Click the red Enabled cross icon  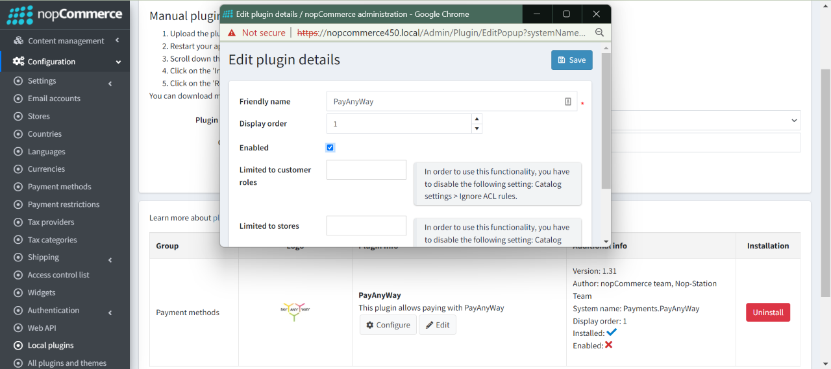(x=609, y=345)
